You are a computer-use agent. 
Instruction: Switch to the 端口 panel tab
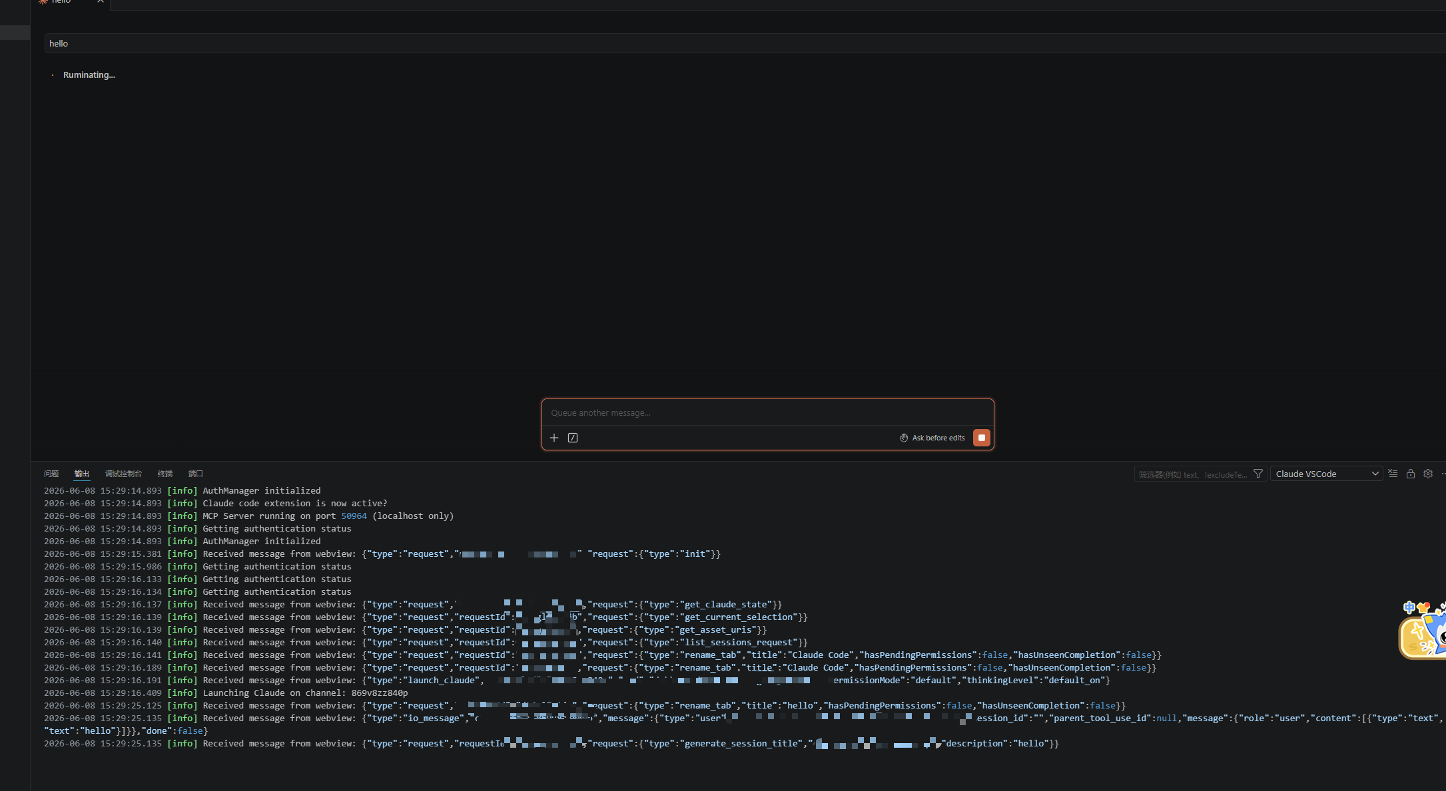(x=196, y=474)
